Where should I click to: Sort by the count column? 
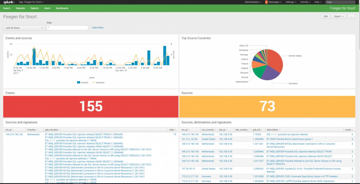coord(349,130)
